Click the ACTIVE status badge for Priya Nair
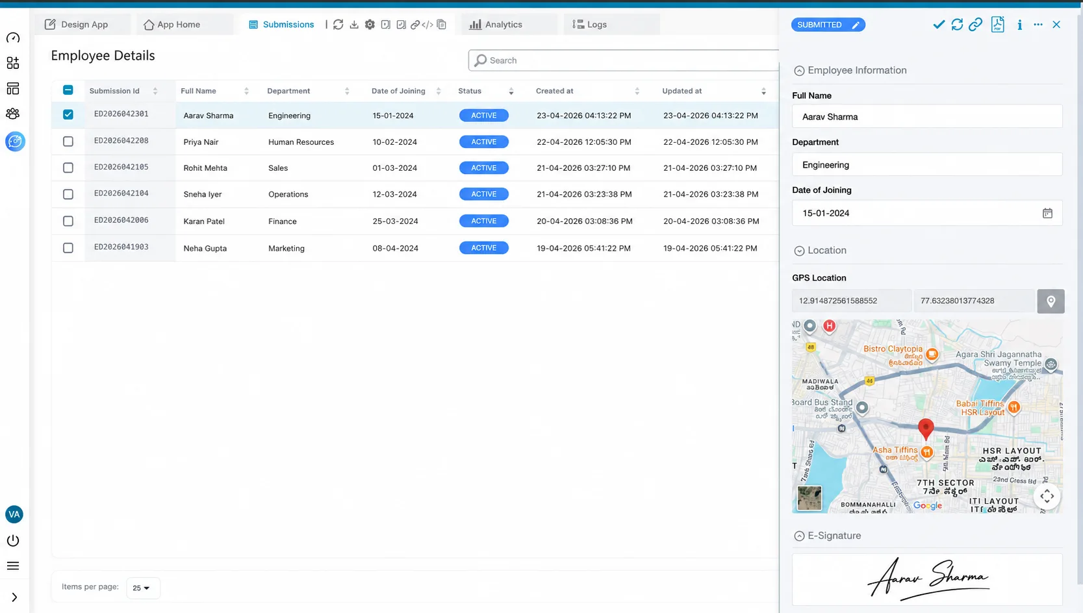 484,142
